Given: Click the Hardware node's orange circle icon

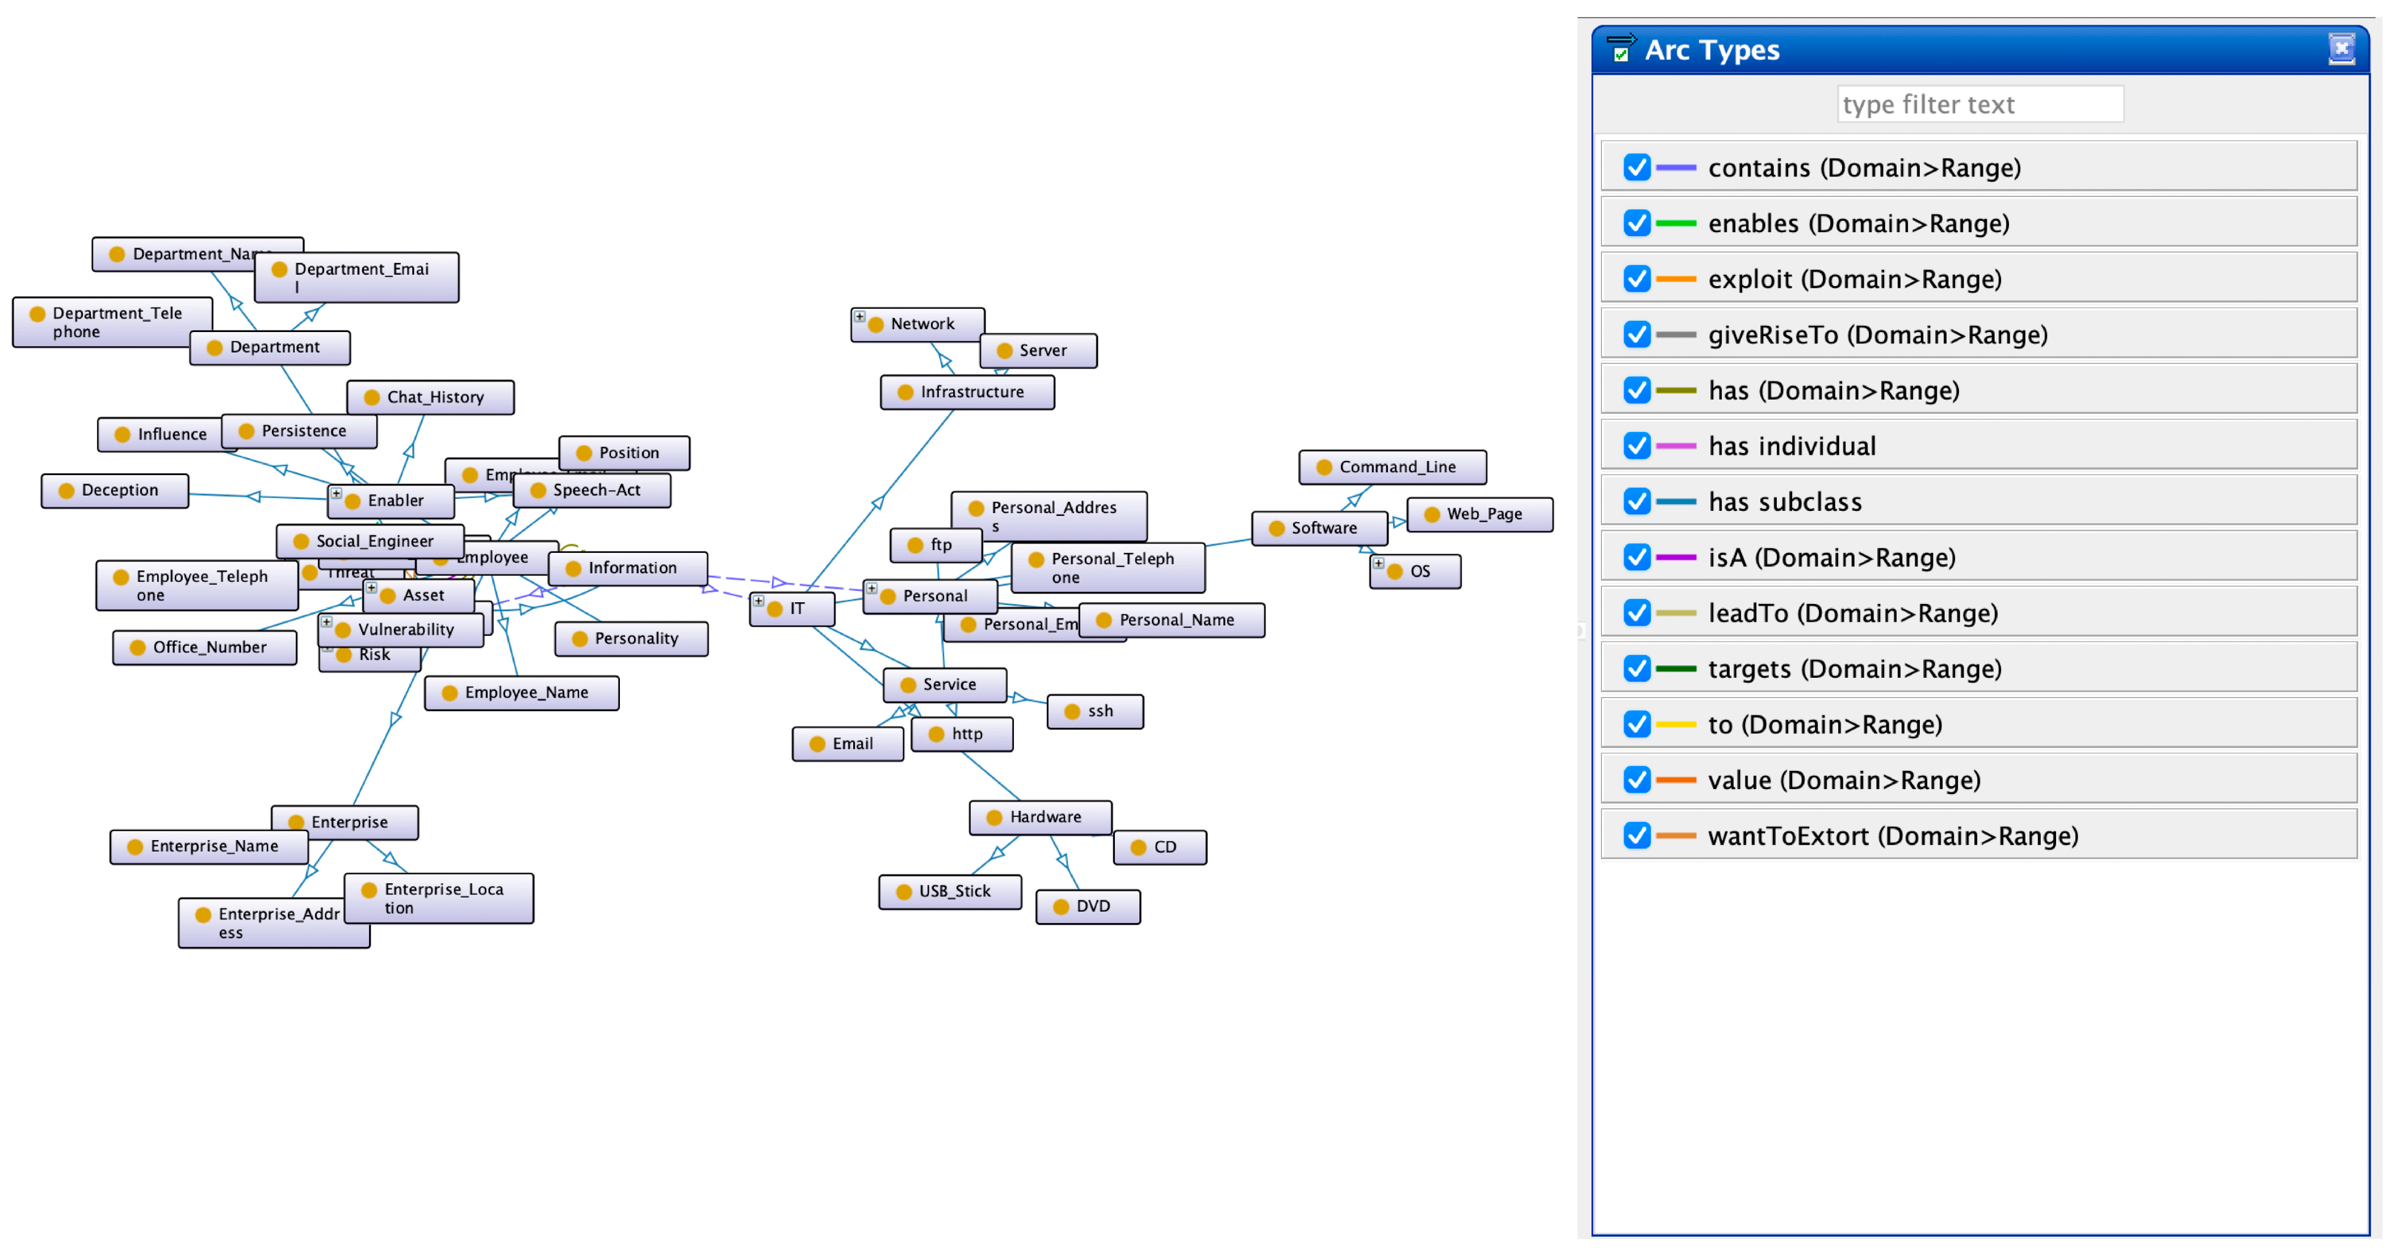Looking at the screenshot, I should click(x=994, y=817).
